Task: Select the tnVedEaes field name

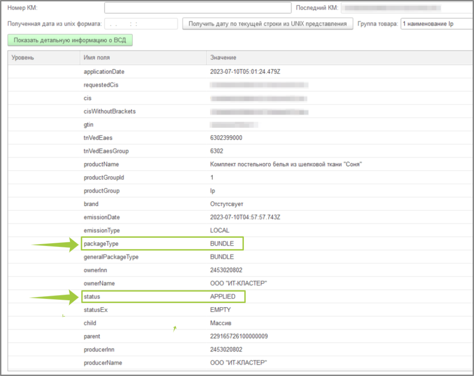Action: pos(98,138)
